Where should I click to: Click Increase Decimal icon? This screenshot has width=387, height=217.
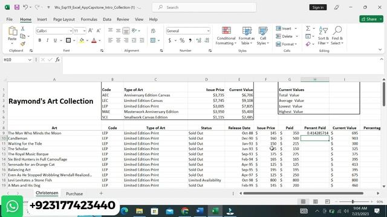(199, 40)
